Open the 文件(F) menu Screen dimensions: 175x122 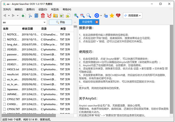[x=7, y=10]
